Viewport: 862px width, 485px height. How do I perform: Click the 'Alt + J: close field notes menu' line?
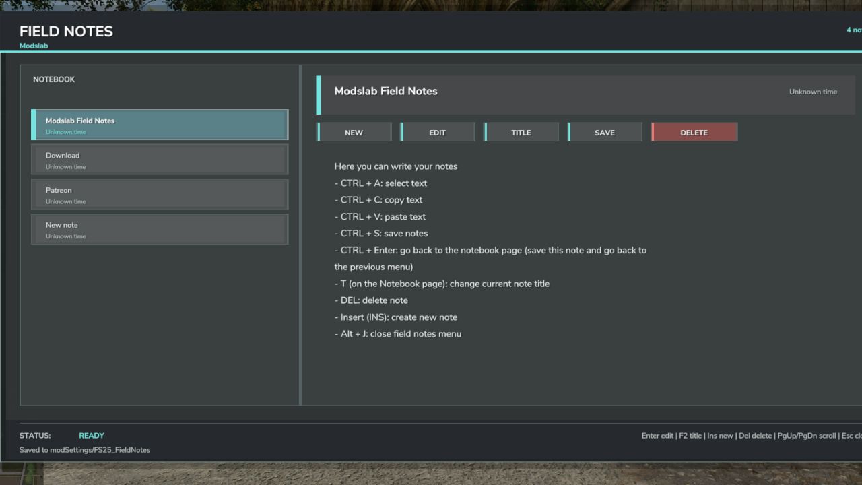[x=397, y=333]
